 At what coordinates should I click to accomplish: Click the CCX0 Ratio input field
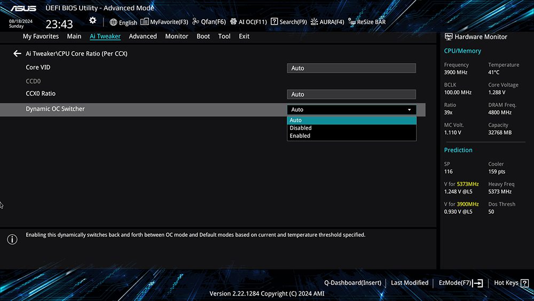tap(351, 94)
